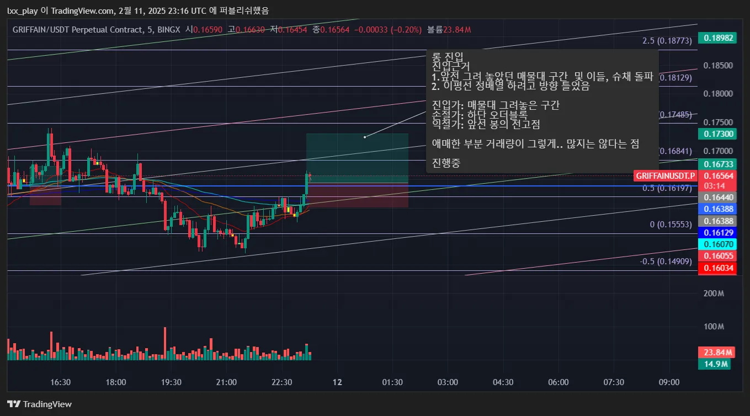Click the 19:30 time axis label

(171, 382)
